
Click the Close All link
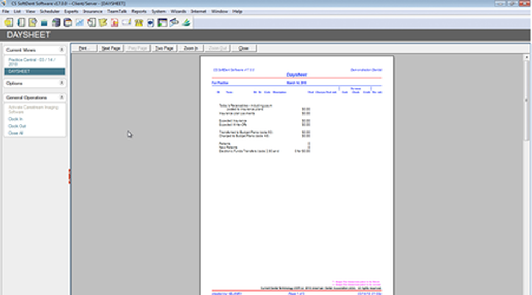point(15,133)
